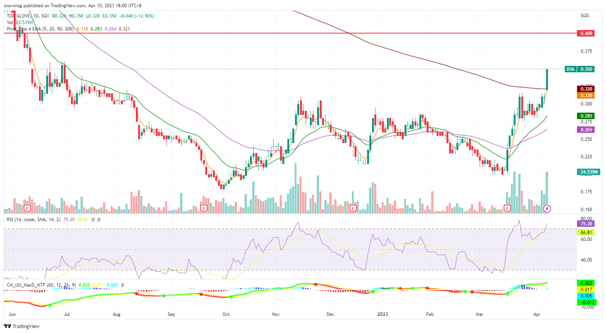Image resolution: width=606 pixels, height=333 pixels.
Task: Click the Pivot Boss 4 EMA indicator legend
Action: coord(40,29)
